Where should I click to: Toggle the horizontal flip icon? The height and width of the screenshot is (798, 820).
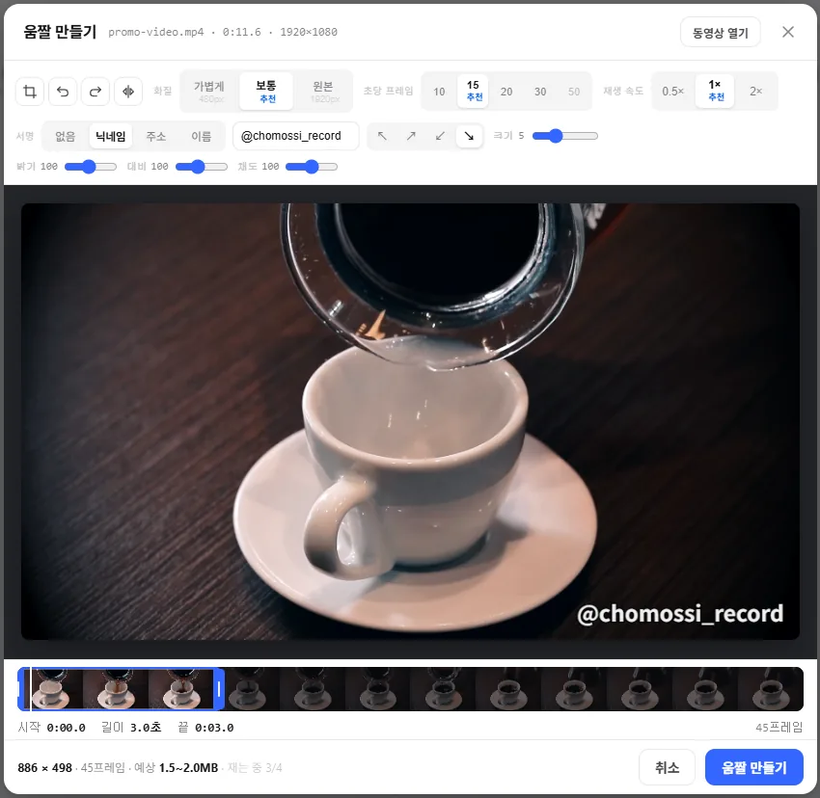pos(128,92)
